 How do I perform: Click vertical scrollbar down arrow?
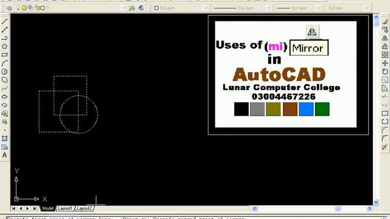coord(376,202)
